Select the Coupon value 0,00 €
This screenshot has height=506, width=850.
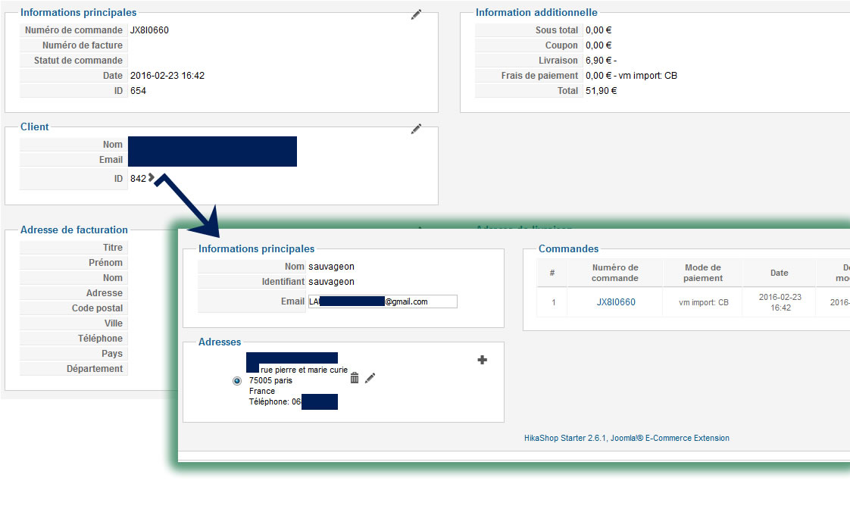tap(598, 45)
